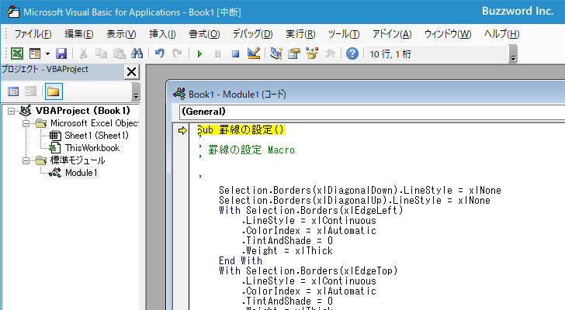565x310 pixels.
Task: Open project pane toolbar options arrow
Action: click(136, 91)
